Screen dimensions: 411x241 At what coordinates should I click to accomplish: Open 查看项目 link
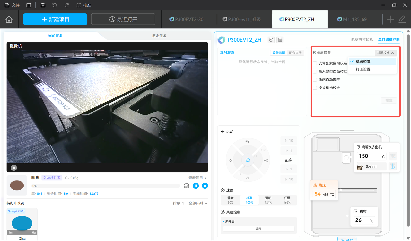pos(197,178)
